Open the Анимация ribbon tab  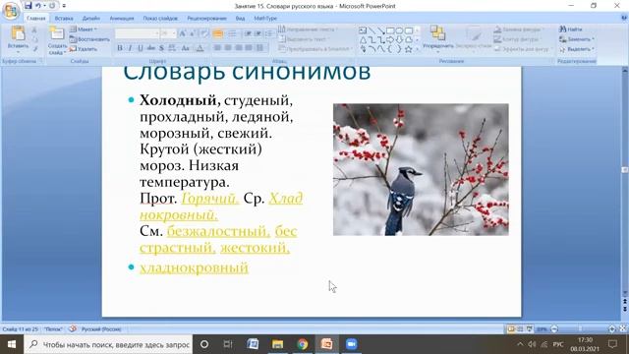(x=122, y=18)
